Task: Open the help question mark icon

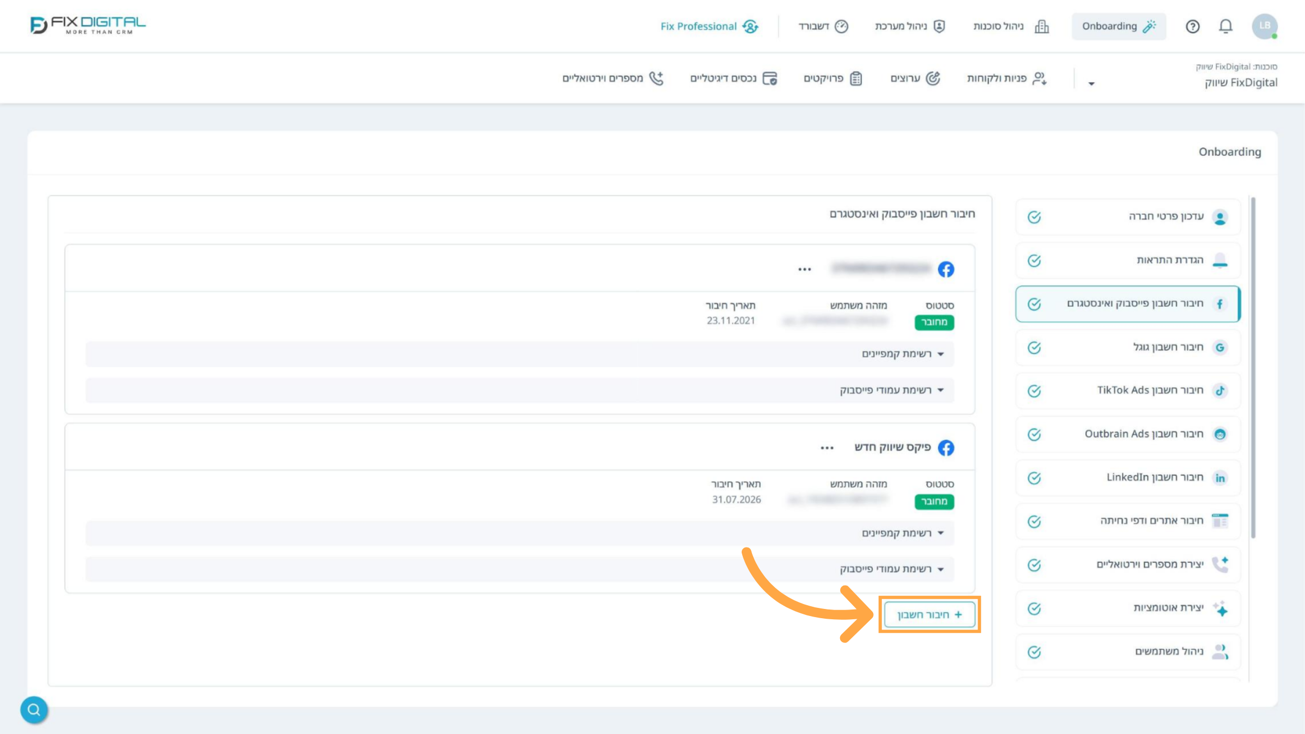Action: 1192,26
